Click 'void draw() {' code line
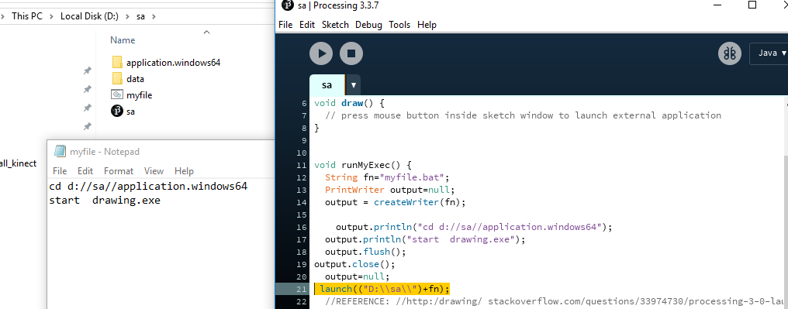The height and width of the screenshot is (309, 788). click(x=349, y=103)
